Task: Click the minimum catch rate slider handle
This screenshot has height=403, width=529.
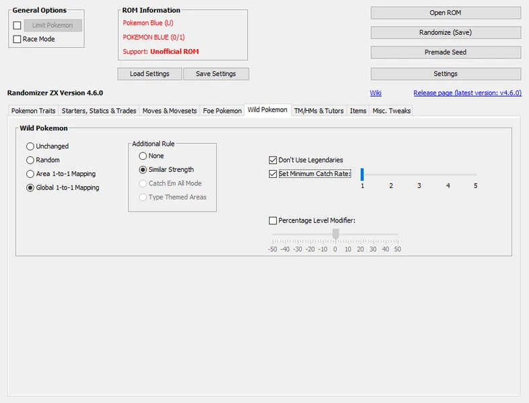Action: pyautogui.click(x=362, y=175)
